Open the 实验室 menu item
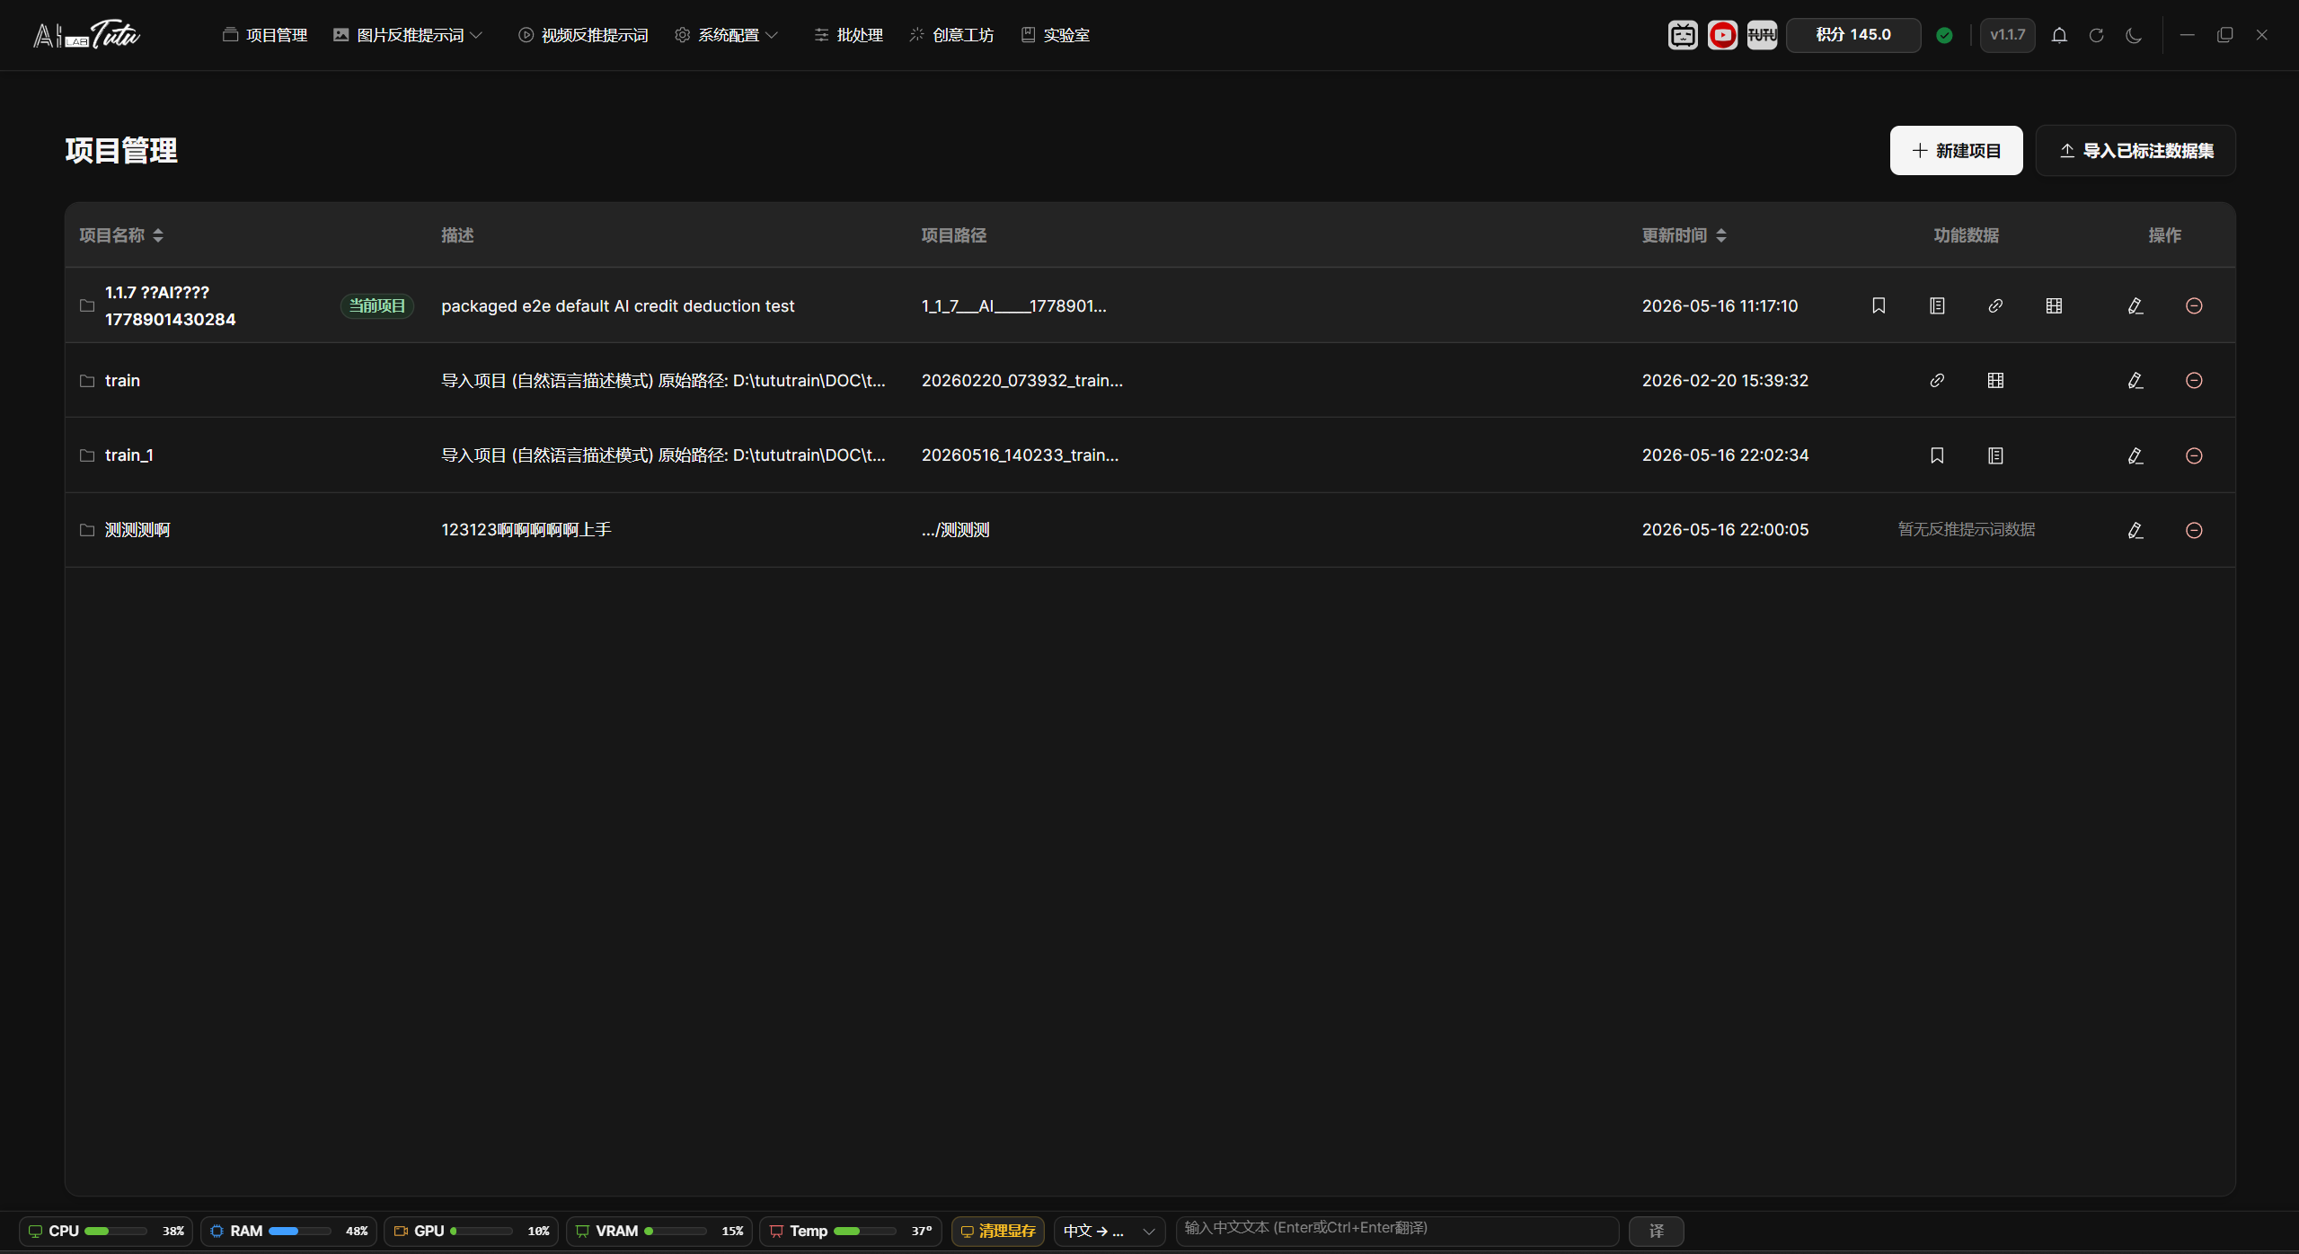The width and height of the screenshot is (2299, 1254). point(1055,35)
